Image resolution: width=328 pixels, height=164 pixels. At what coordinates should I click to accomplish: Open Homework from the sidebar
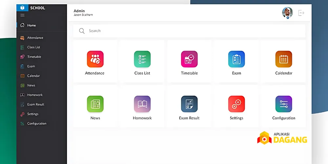(35, 95)
